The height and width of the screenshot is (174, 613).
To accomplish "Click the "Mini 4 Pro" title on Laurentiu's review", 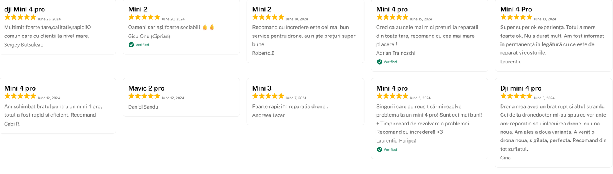I will [516, 9].
